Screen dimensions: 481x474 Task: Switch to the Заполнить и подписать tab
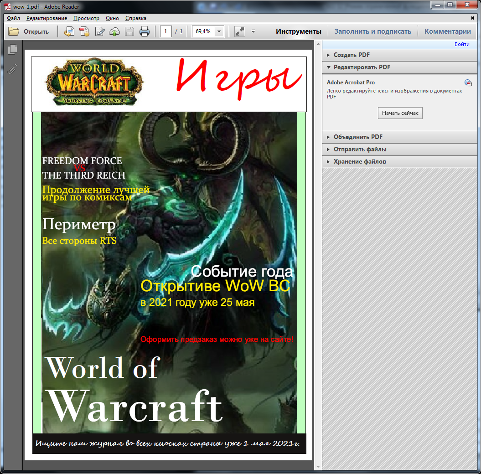point(372,31)
